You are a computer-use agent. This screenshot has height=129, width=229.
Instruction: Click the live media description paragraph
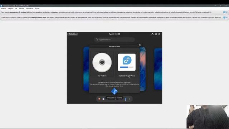[x=114, y=84]
